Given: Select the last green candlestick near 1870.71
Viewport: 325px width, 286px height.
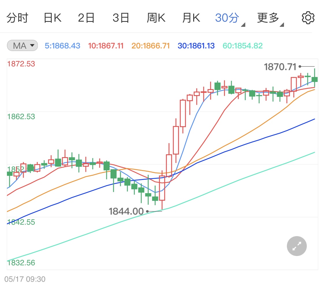Looking at the screenshot, I should click(x=315, y=78).
